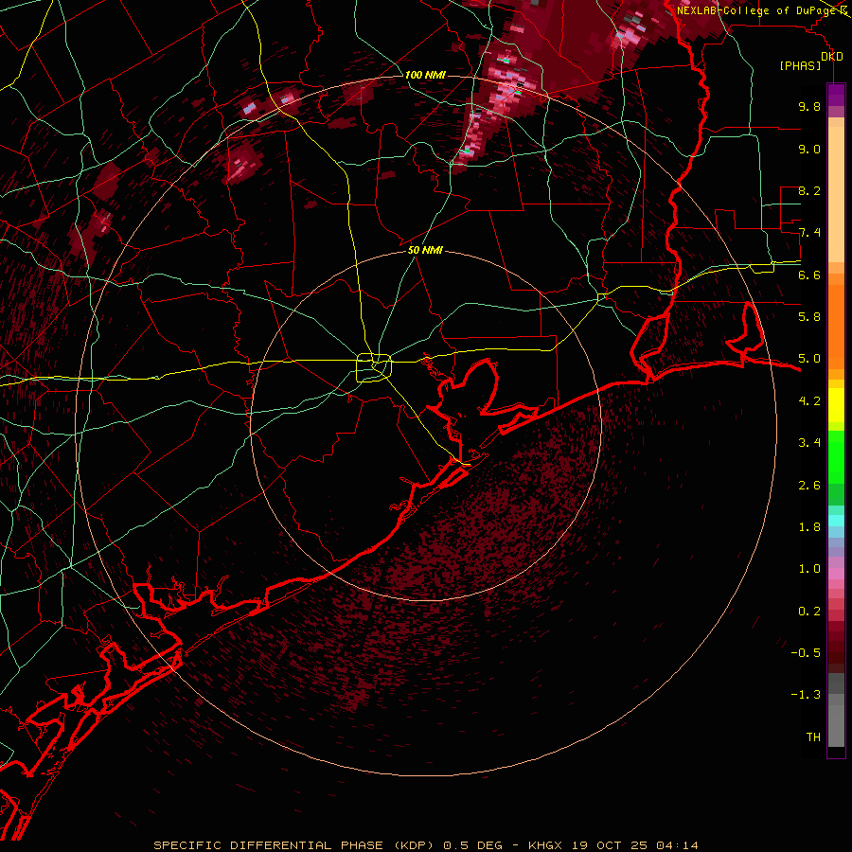
Task: Click the 50 NMI range ring label
Action: coord(425,250)
